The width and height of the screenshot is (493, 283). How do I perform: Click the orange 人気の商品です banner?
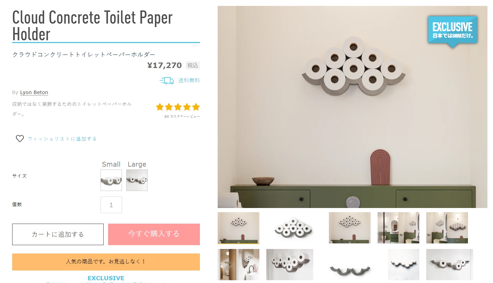[106, 262]
